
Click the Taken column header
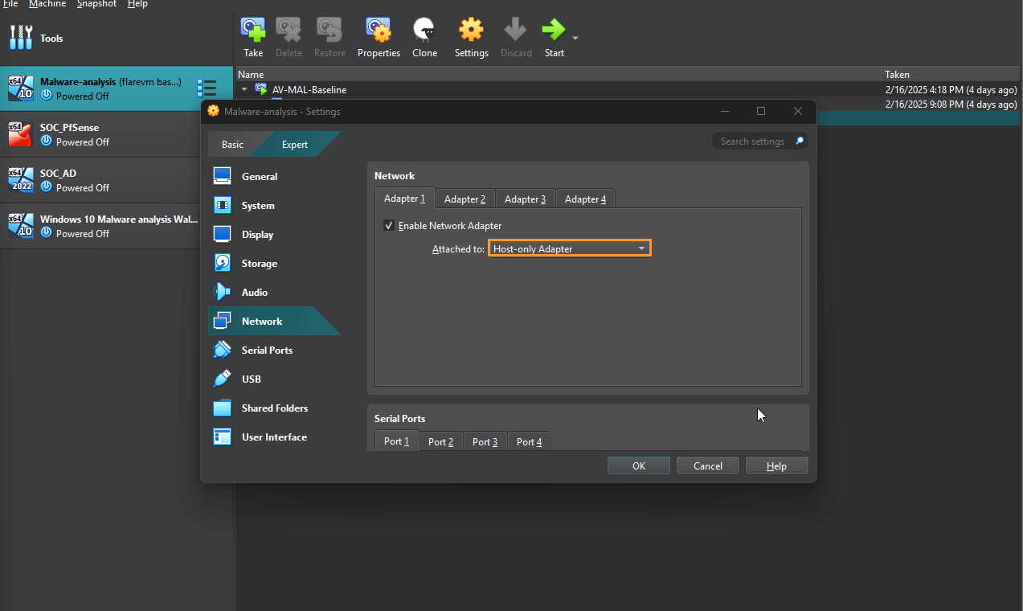[x=952, y=74]
